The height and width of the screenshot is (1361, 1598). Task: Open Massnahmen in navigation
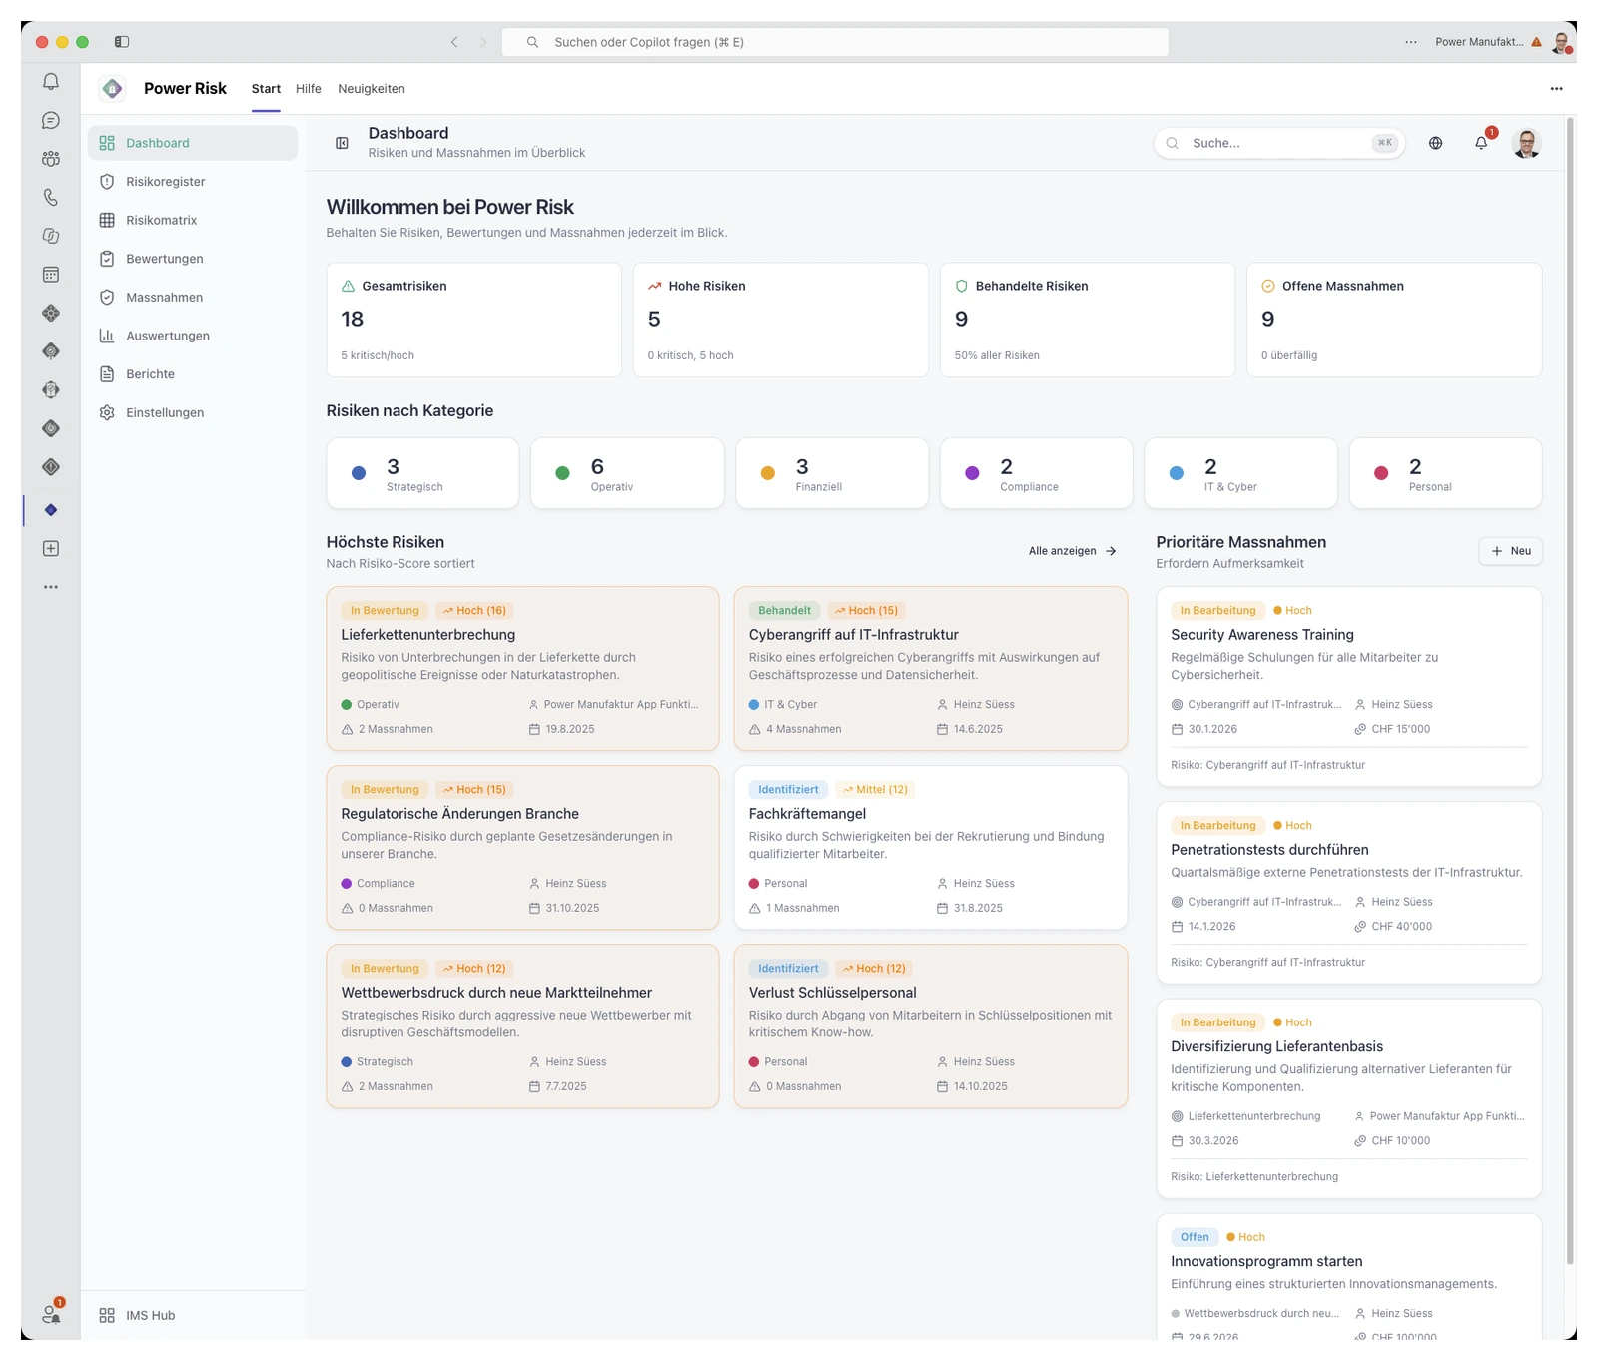(193, 297)
